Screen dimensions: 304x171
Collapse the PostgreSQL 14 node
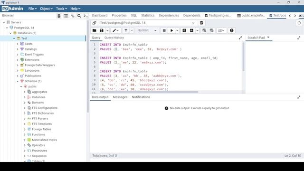click(x=7, y=28)
